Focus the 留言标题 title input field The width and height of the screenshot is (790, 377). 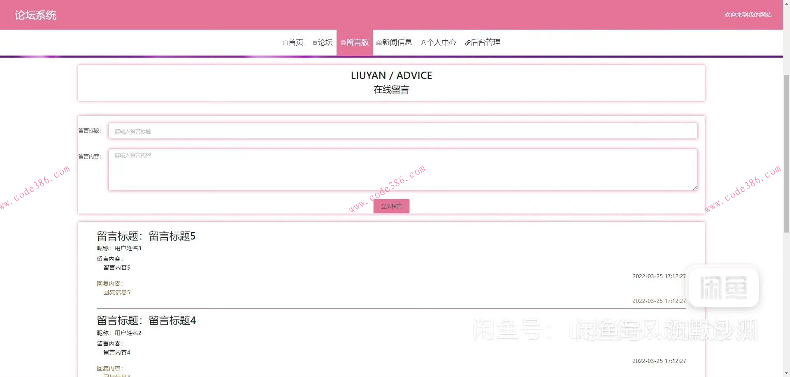[x=403, y=131]
